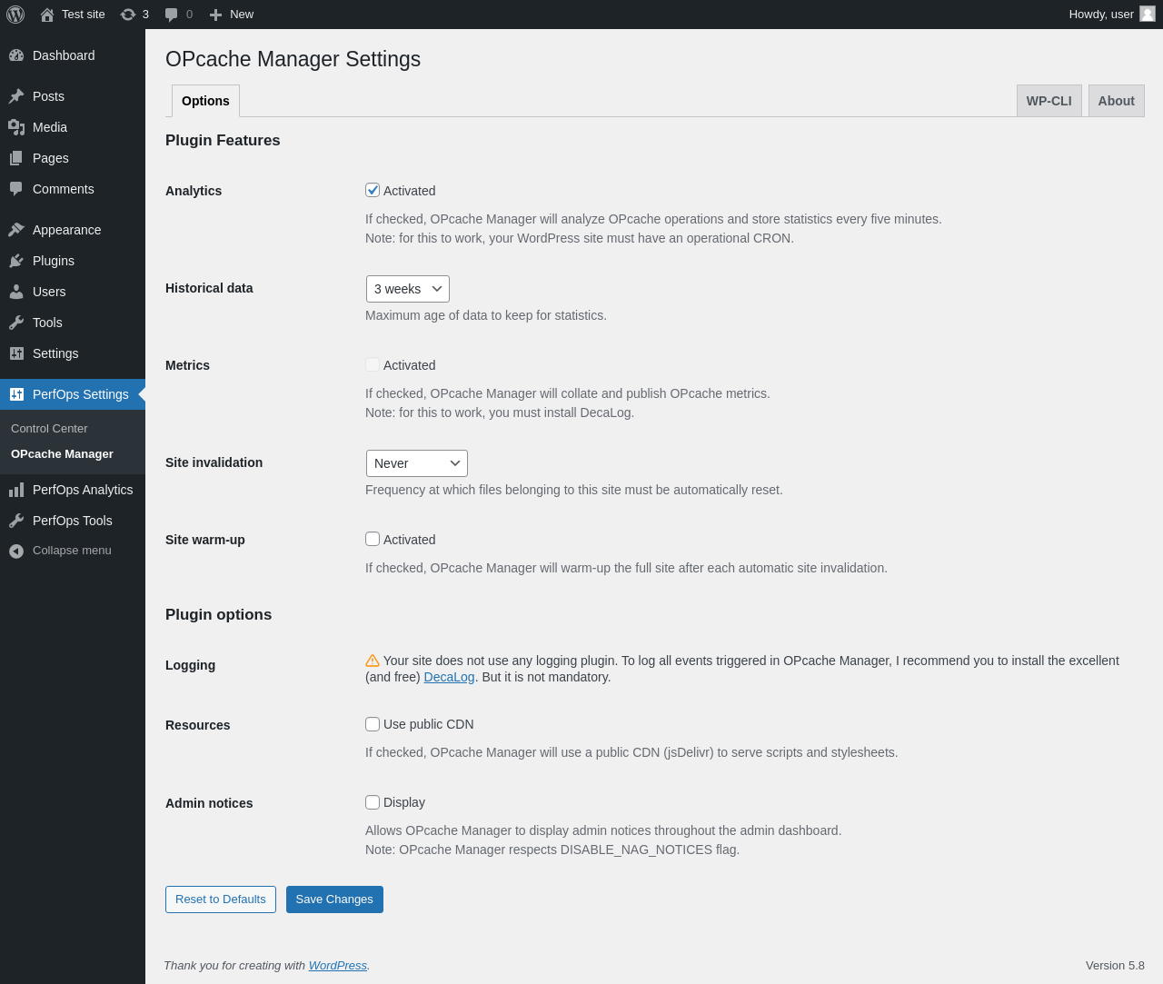Click the Site invalidation label
1163x984 pixels.
click(x=214, y=462)
